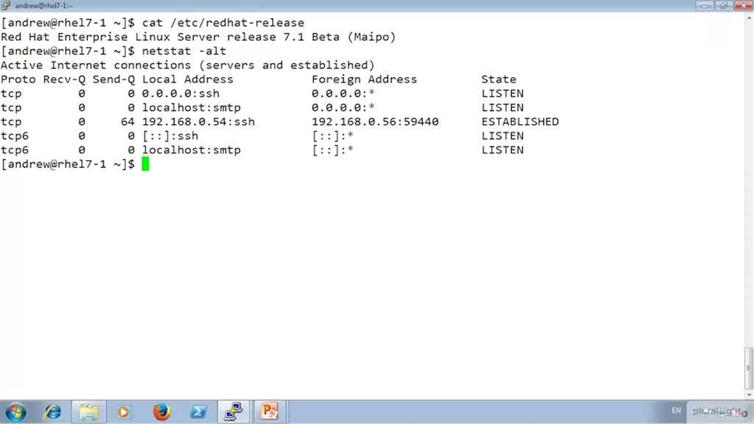Open Windows Explorer file manager
Viewport: 754px width, 424px height.
89,411
